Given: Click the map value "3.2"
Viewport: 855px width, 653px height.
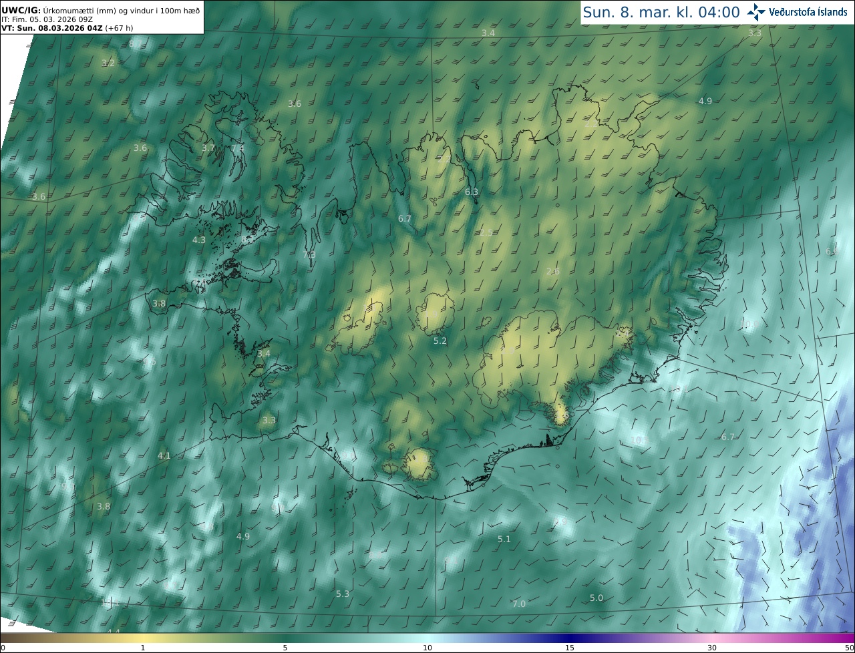Looking at the screenshot, I should tap(108, 63).
